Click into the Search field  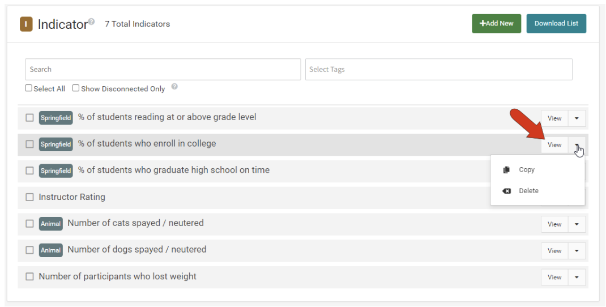pyautogui.click(x=163, y=70)
